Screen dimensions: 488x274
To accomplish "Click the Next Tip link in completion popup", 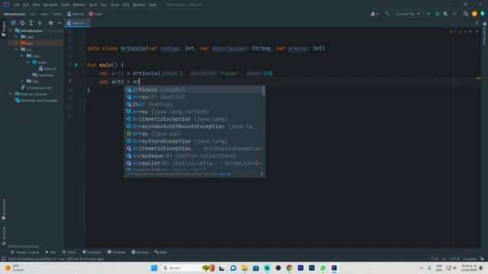I will coord(226,174).
